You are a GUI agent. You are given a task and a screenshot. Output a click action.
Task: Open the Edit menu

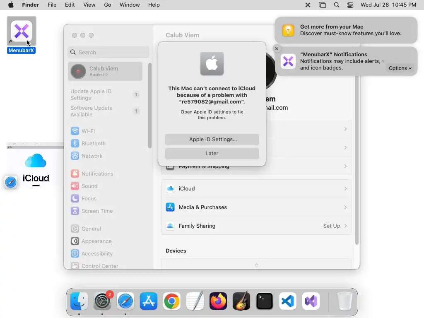coord(70,5)
